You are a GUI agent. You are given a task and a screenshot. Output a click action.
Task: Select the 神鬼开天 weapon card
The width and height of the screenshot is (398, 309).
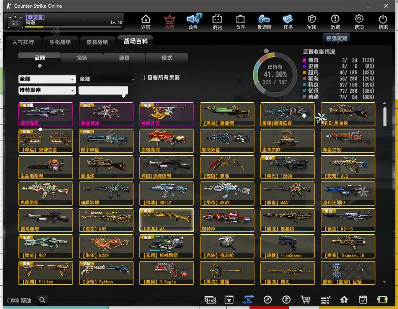(x=166, y=114)
